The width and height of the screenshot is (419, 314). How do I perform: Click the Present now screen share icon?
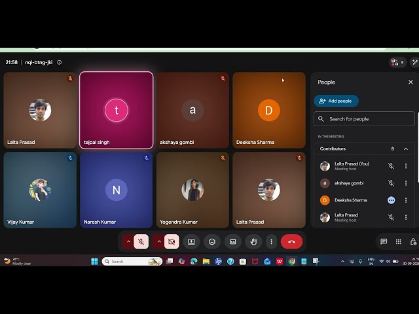coord(191,241)
